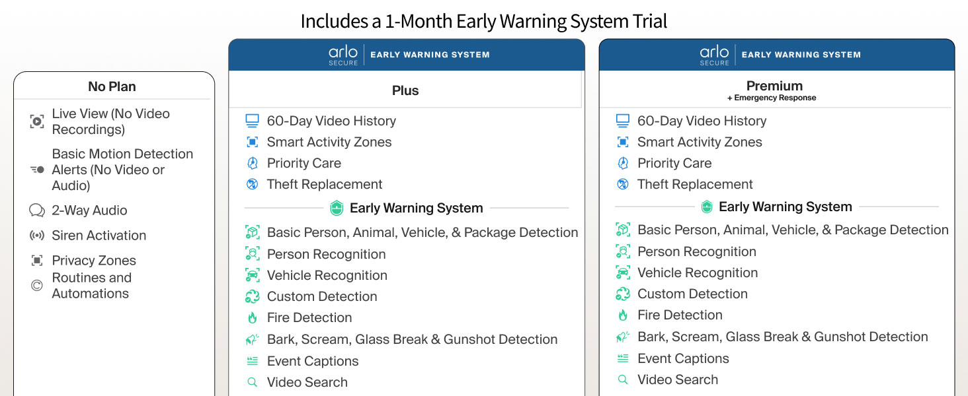
Task: Click Premium plan Early Warning System shield icon
Action: 707,207
